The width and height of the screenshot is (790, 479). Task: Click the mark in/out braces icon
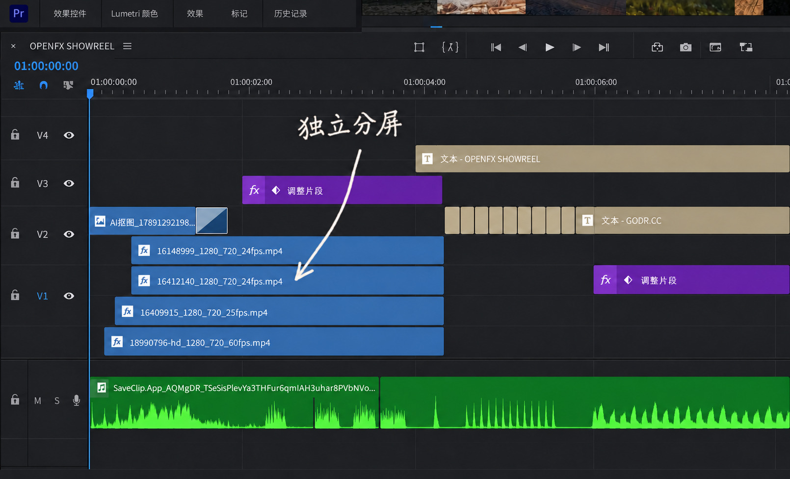[450, 47]
